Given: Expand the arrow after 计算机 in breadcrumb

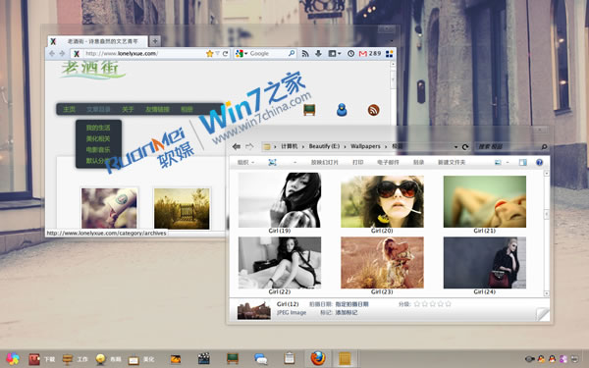Looking at the screenshot, I should pyautogui.click(x=302, y=146).
